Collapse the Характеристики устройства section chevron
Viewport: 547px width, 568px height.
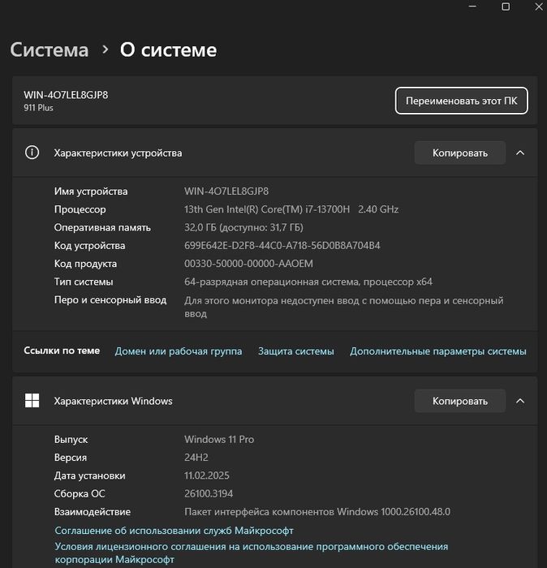(x=520, y=153)
